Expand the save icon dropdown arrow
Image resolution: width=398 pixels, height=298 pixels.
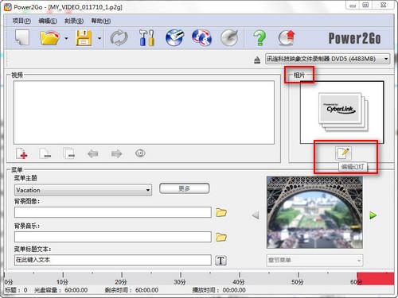99,38
